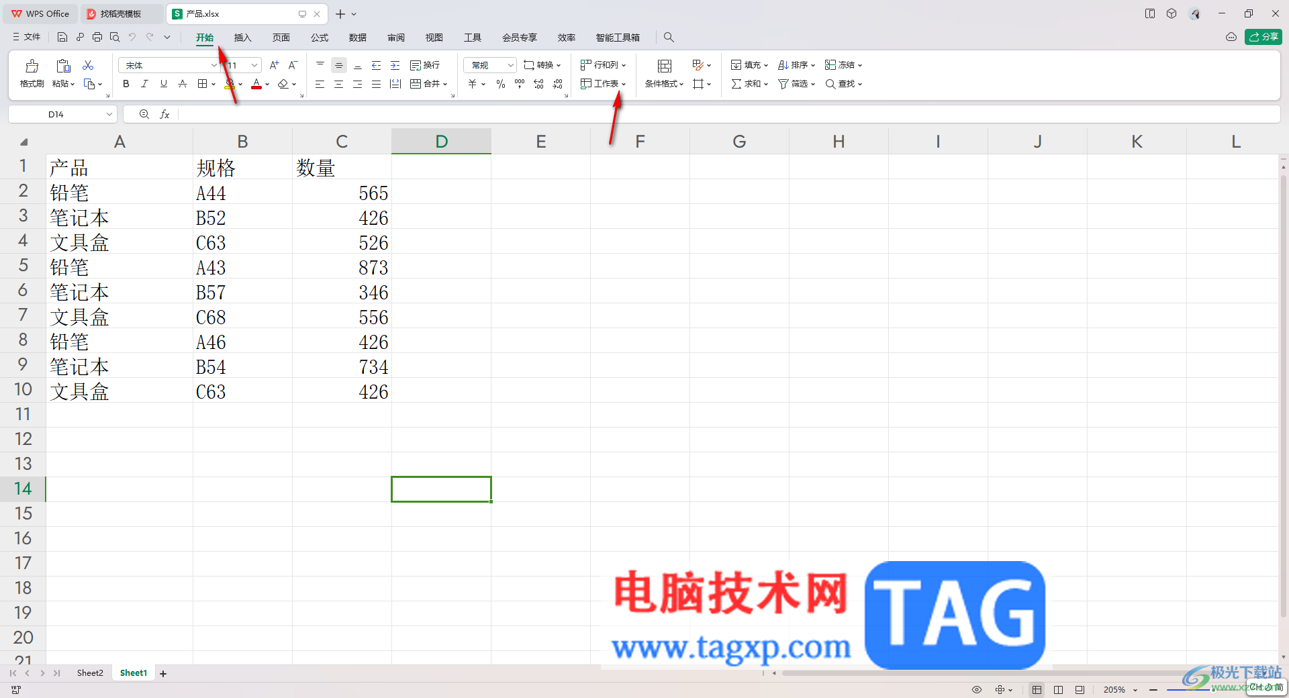
Task: Click the distributed alignment icon
Action: coord(395,84)
